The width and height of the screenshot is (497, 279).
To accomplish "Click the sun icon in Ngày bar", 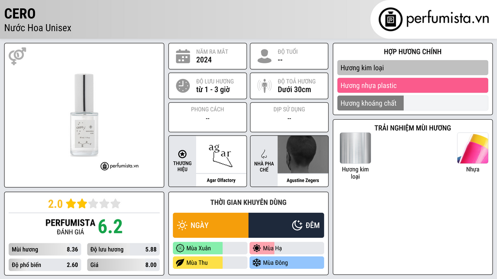I will pyautogui.click(x=182, y=225).
